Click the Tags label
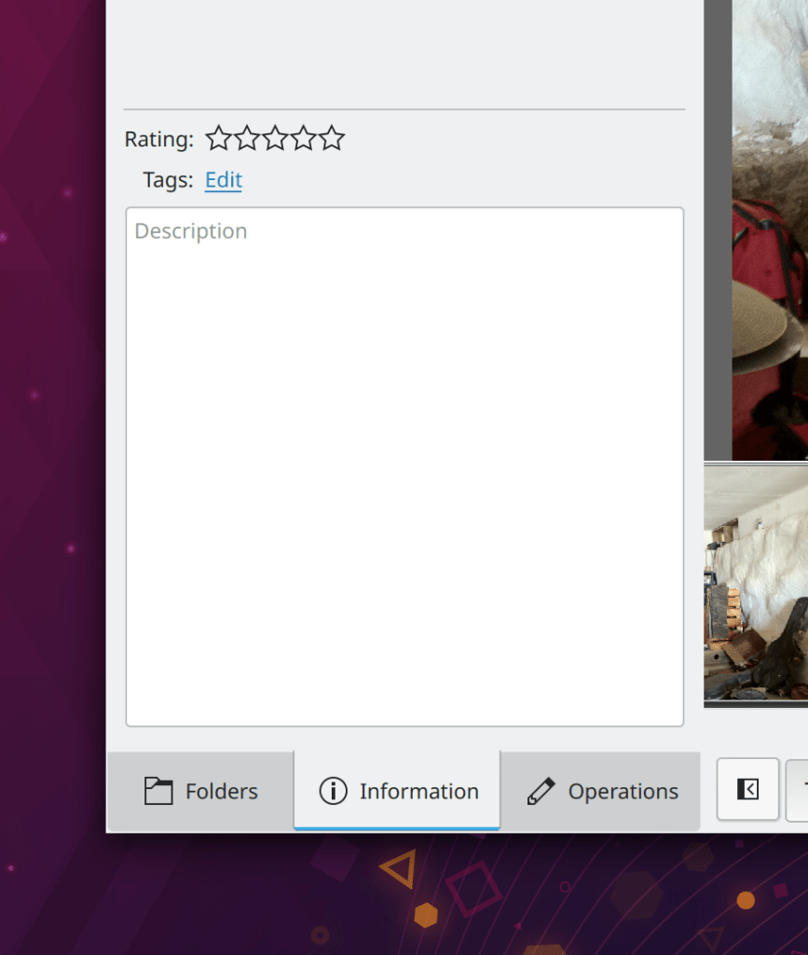Viewport: 808px width, 955px height. click(168, 180)
